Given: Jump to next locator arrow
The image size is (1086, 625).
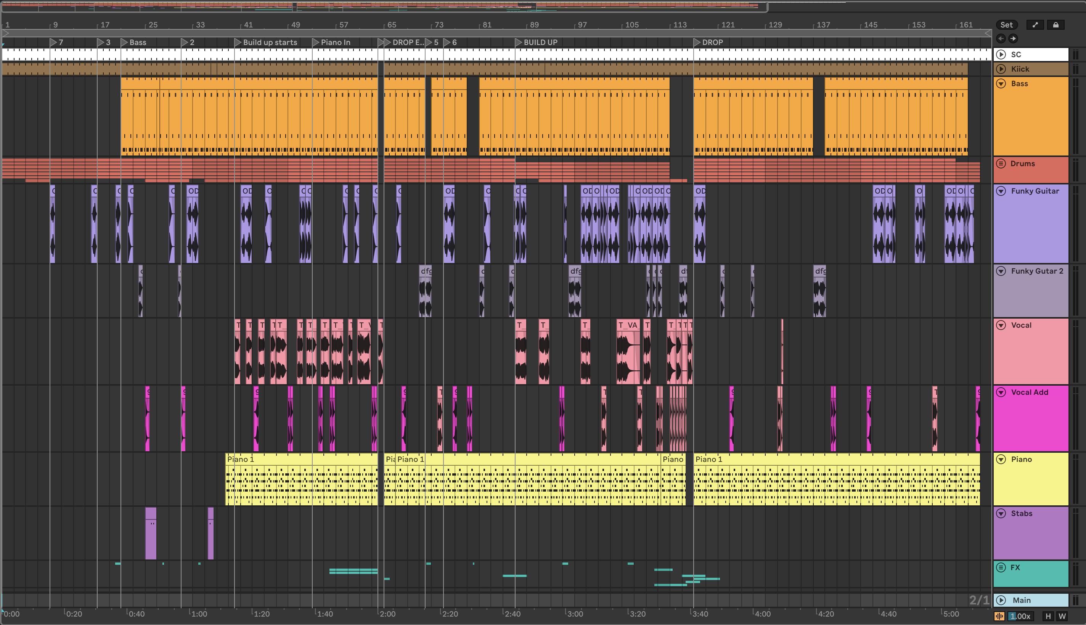Looking at the screenshot, I should (x=1013, y=38).
